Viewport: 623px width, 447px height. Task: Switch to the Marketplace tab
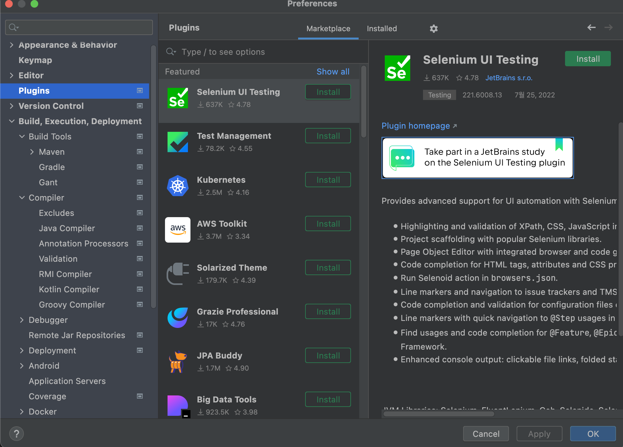328,29
